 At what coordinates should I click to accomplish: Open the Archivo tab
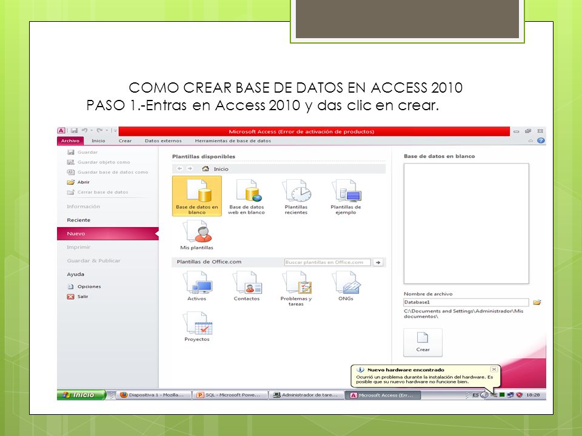[x=70, y=141]
